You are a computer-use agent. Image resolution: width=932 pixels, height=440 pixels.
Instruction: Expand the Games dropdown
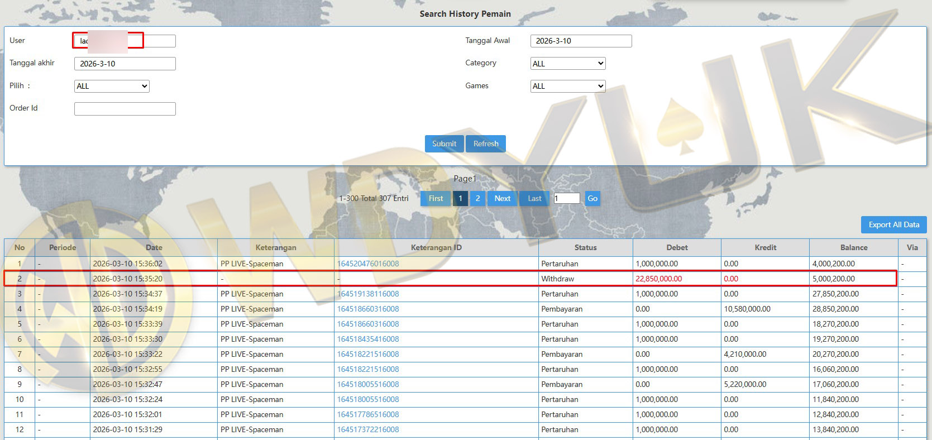[567, 86]
